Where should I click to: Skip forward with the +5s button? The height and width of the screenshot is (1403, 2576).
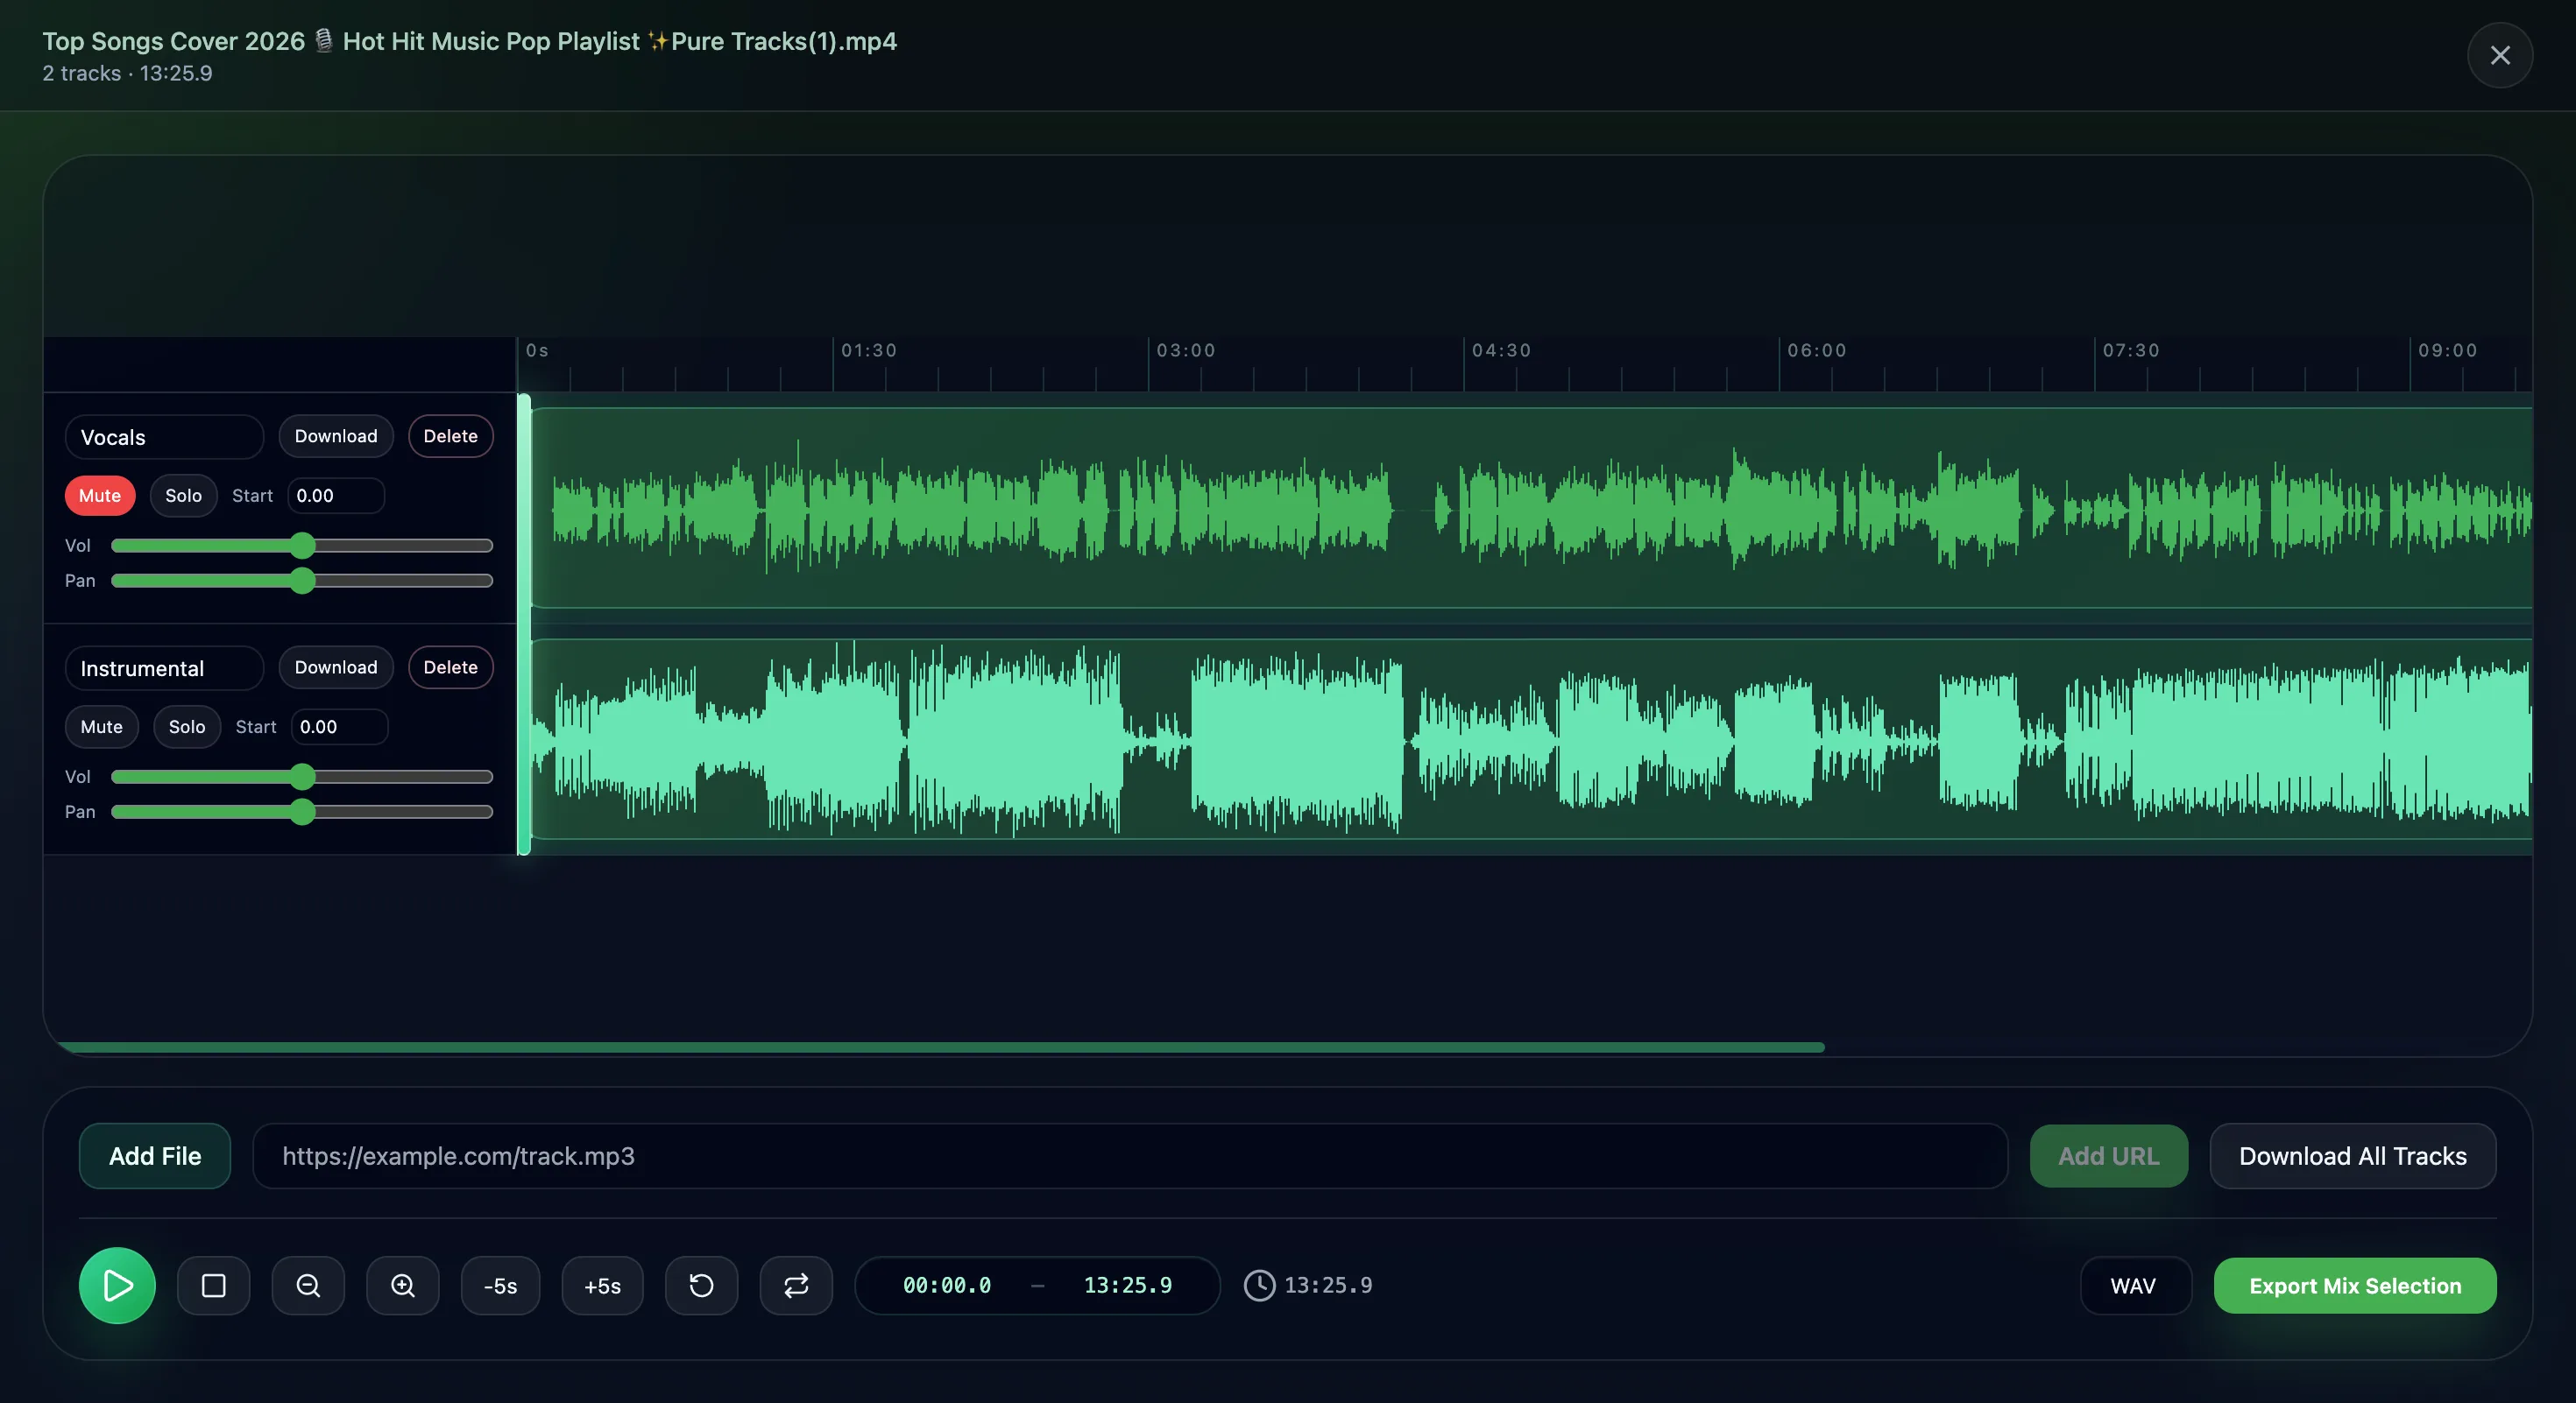click(602, 1285)
